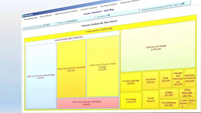Select the Travel 702,619 tile
This screenshot has width=201, height=113.
(x=150, y=99)
